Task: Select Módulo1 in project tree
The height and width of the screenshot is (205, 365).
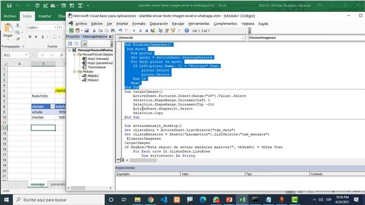Action: tap(93, 76)
